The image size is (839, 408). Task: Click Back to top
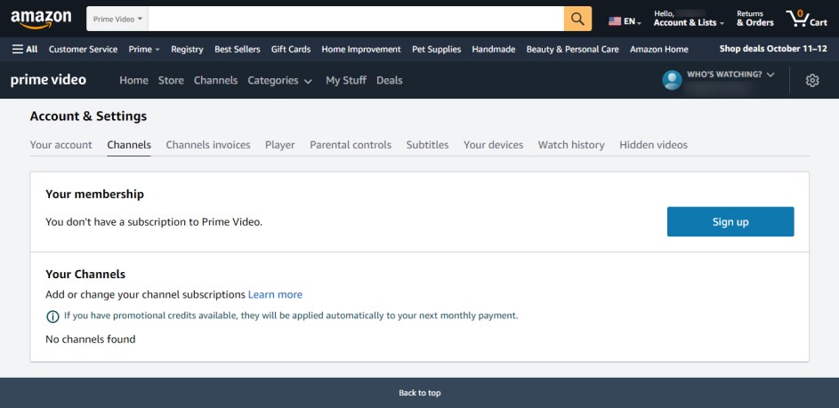coord(420,393)
